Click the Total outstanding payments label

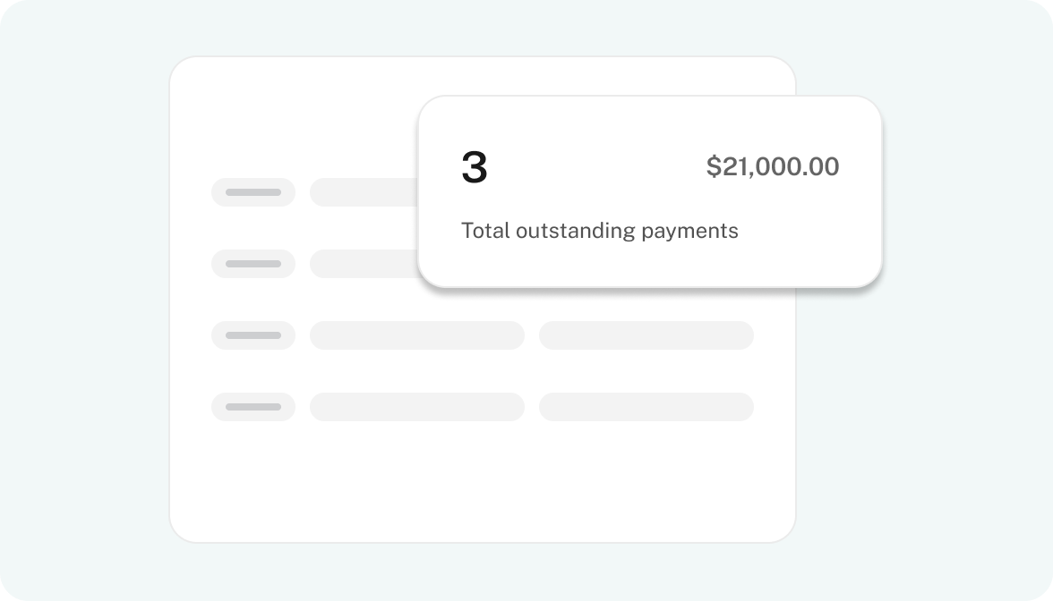coord(600,231)
